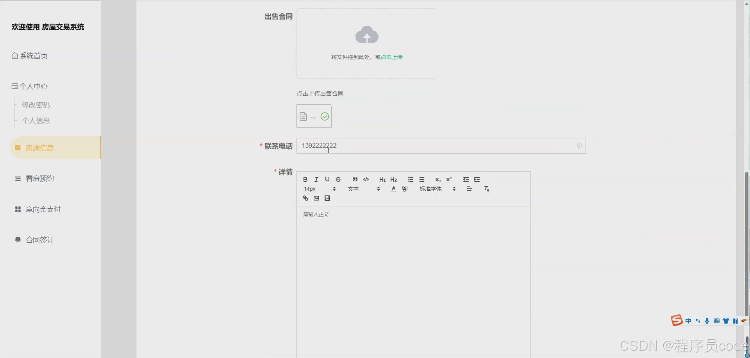
Task: Open the font color picker
Action: 393,188
